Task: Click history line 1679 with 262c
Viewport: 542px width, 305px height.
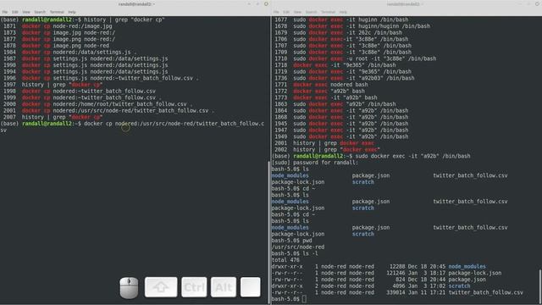Action: pos(339,32)
